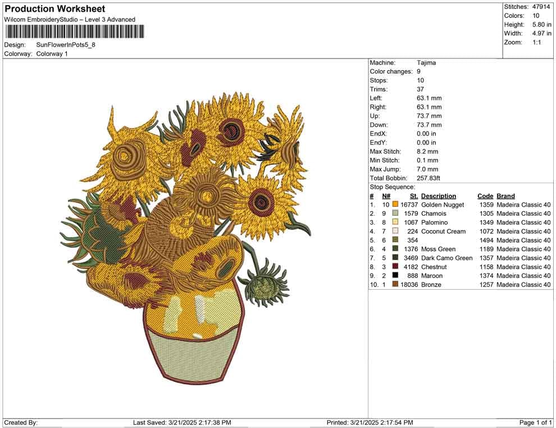The image size is (556, 428).
Task: Click the stitch count 18036 for Bronze
Action: 409,284
